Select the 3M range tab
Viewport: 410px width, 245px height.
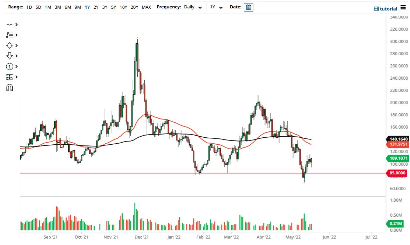tap(57, 7)
